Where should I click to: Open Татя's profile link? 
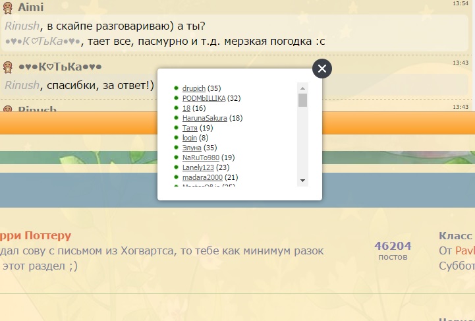point(190,128)
